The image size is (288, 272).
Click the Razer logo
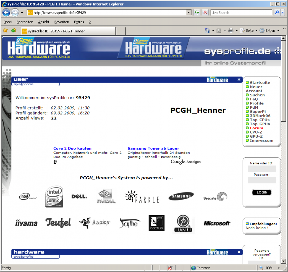(x=95, y=223)
